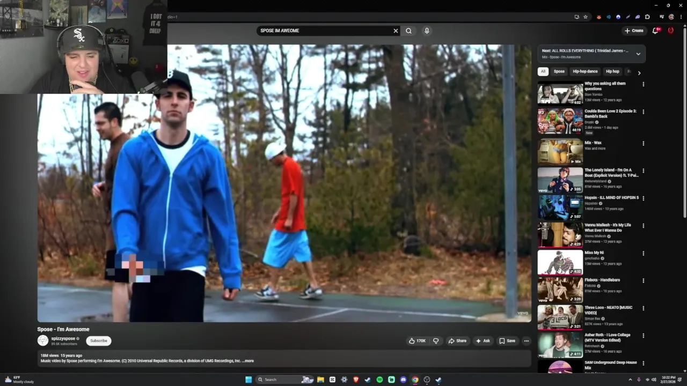Open the Settings gear on the taskbar

pos(344,380)
